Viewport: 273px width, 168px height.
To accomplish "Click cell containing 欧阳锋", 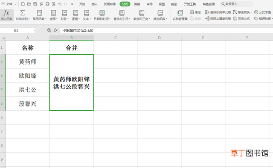I will point(27,76).
